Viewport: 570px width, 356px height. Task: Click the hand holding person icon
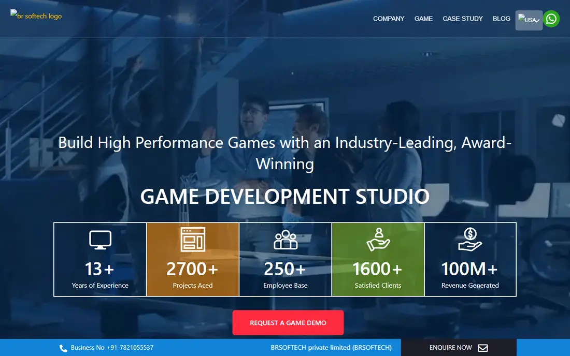coord(378,240)
